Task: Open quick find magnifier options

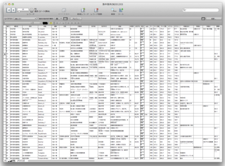Action: point(184,10)
